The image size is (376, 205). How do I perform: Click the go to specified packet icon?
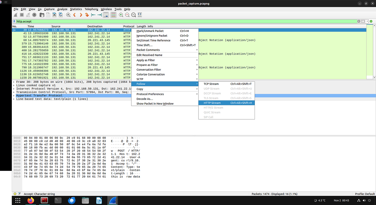click(87, 15)
